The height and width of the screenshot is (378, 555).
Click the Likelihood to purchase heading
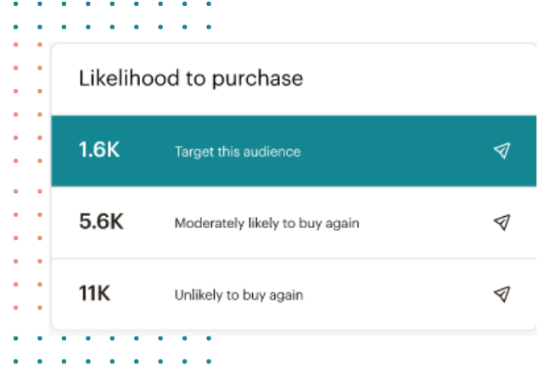191,78
